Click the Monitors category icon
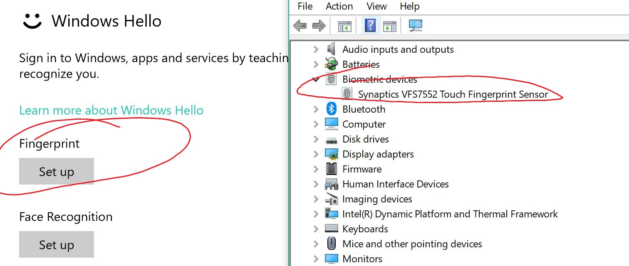Screen dimensions: 629x266 (332, 259)
